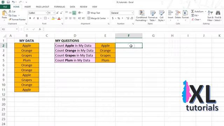Screen dimensions: 224x126
Task: Increase the cell indent
Action: [84, 18]
